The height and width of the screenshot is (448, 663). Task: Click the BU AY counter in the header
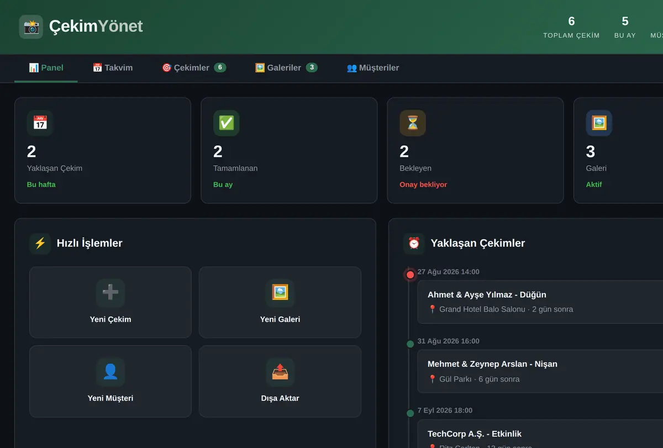click(x=625, y=27)
